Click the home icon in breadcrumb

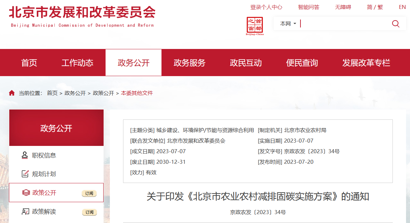coord(12,93)
